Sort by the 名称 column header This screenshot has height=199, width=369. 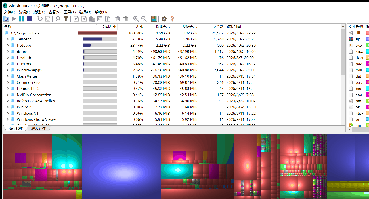pyautogui.click(x=40, y=27)
